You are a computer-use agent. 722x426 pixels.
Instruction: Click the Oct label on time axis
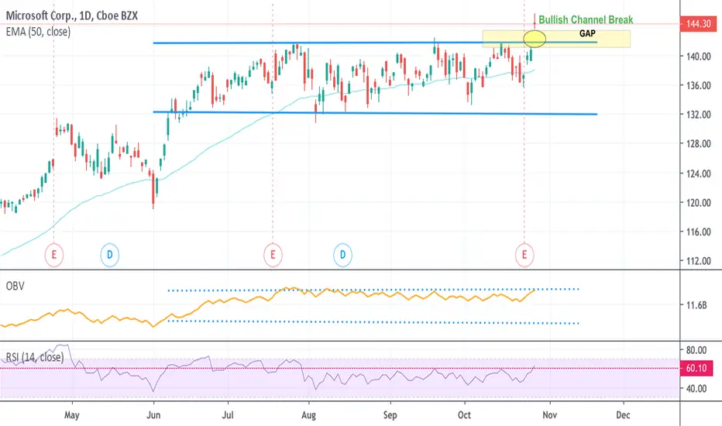(x=464, y=415)
